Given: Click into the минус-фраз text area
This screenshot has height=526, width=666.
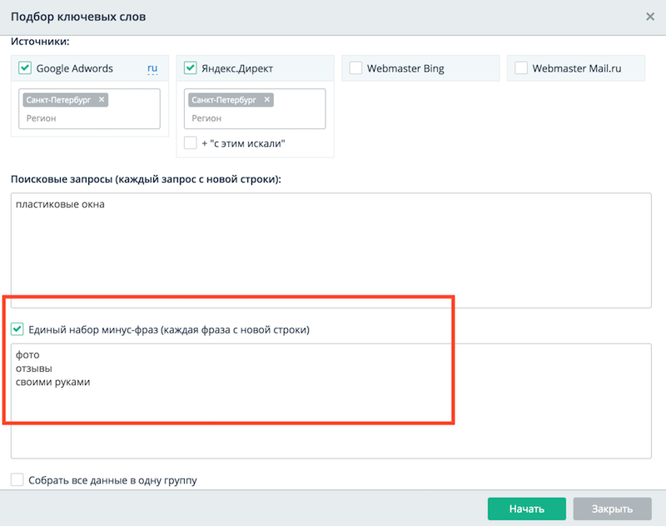Looking at the screenshot, I should [331, 400].
